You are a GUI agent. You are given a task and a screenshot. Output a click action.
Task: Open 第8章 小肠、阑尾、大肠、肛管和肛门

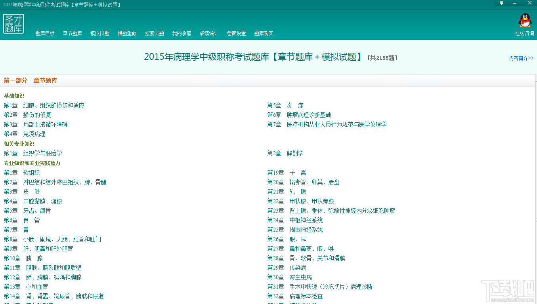coord(52,239)
